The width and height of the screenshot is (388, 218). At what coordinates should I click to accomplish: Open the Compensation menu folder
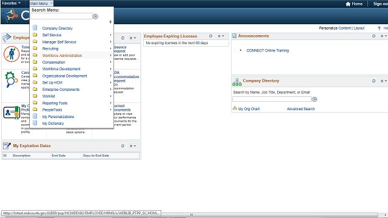(54, 62)
